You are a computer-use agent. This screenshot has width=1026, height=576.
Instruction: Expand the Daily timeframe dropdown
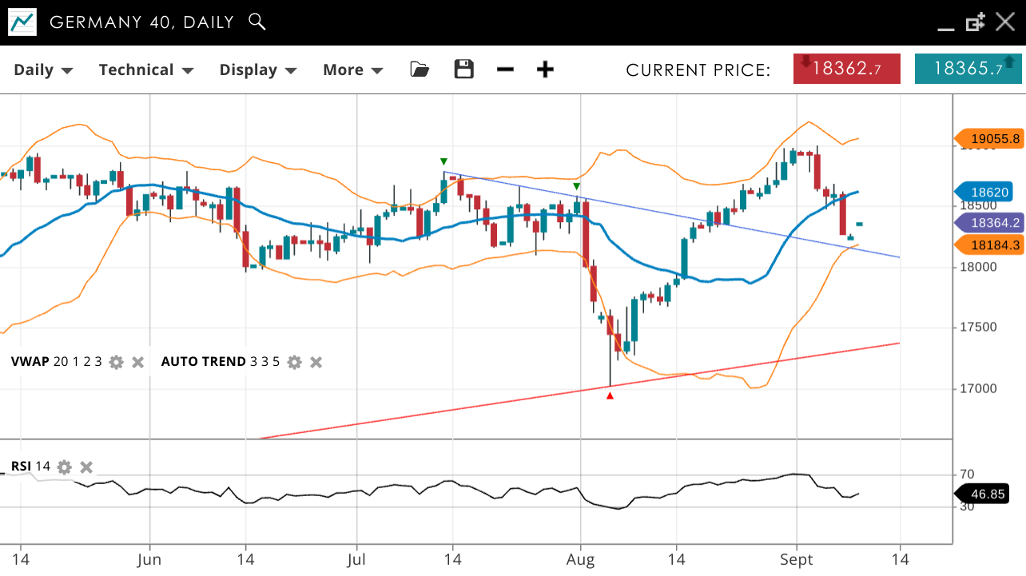(43, 70)
